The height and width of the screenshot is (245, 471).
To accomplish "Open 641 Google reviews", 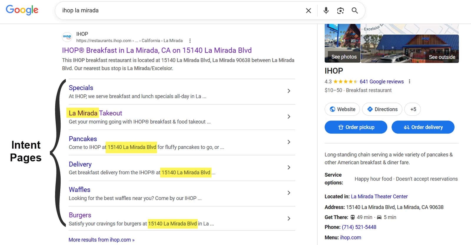I will 382,82.
